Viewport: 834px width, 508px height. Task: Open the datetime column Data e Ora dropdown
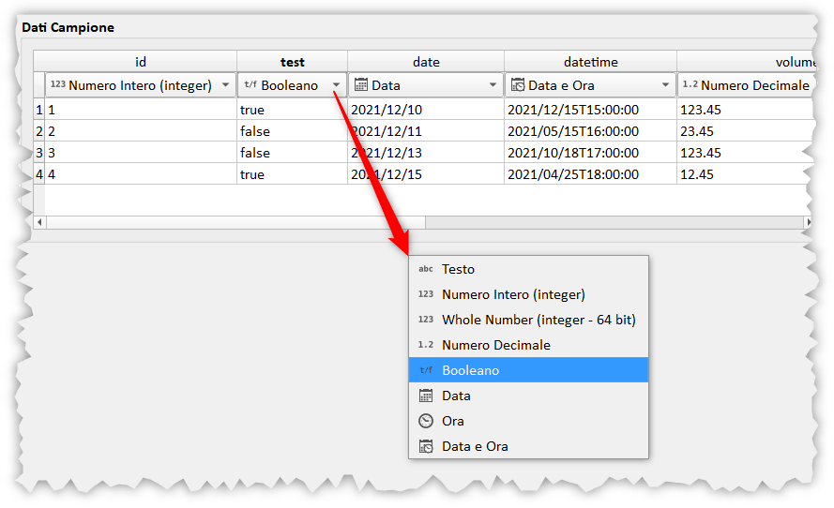click(x=665, y=85)
